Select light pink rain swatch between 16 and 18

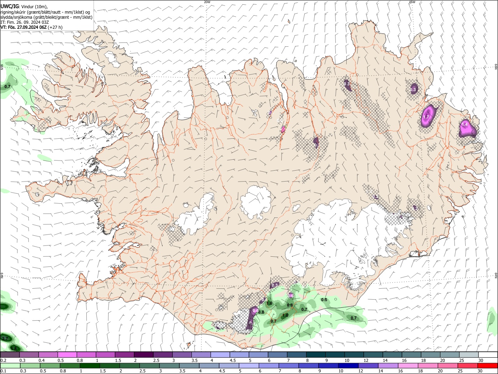407,365
